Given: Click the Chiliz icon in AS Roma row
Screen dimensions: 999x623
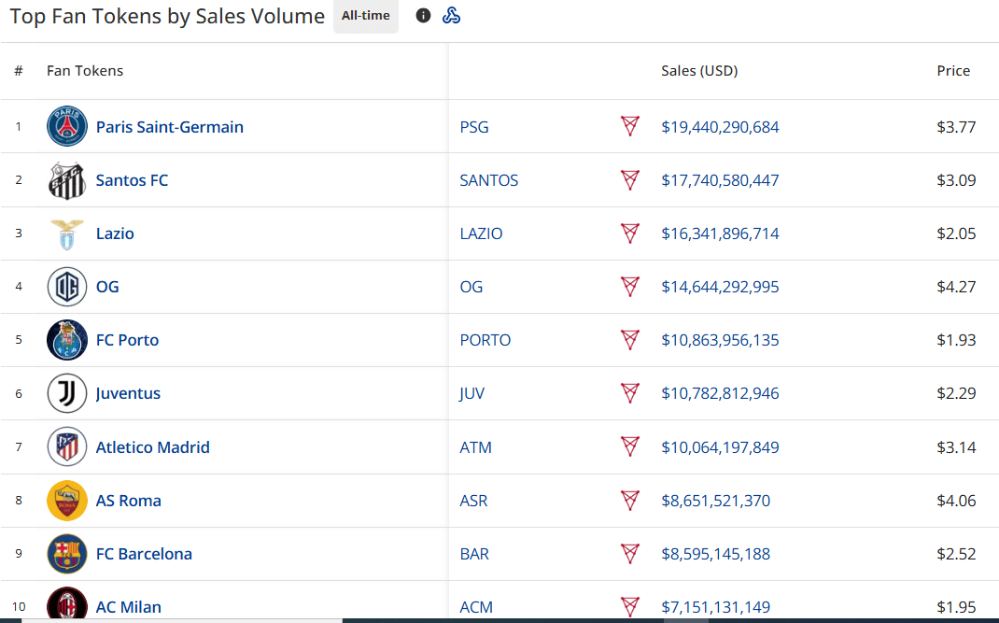Looking at the screenshot, I should tap(630, 500).
